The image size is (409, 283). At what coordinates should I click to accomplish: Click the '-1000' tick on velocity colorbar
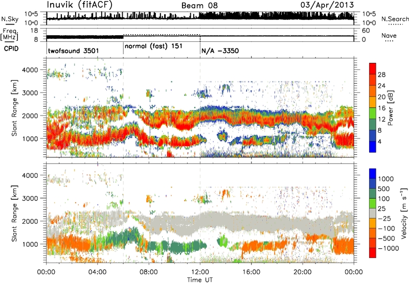point(388,248)
